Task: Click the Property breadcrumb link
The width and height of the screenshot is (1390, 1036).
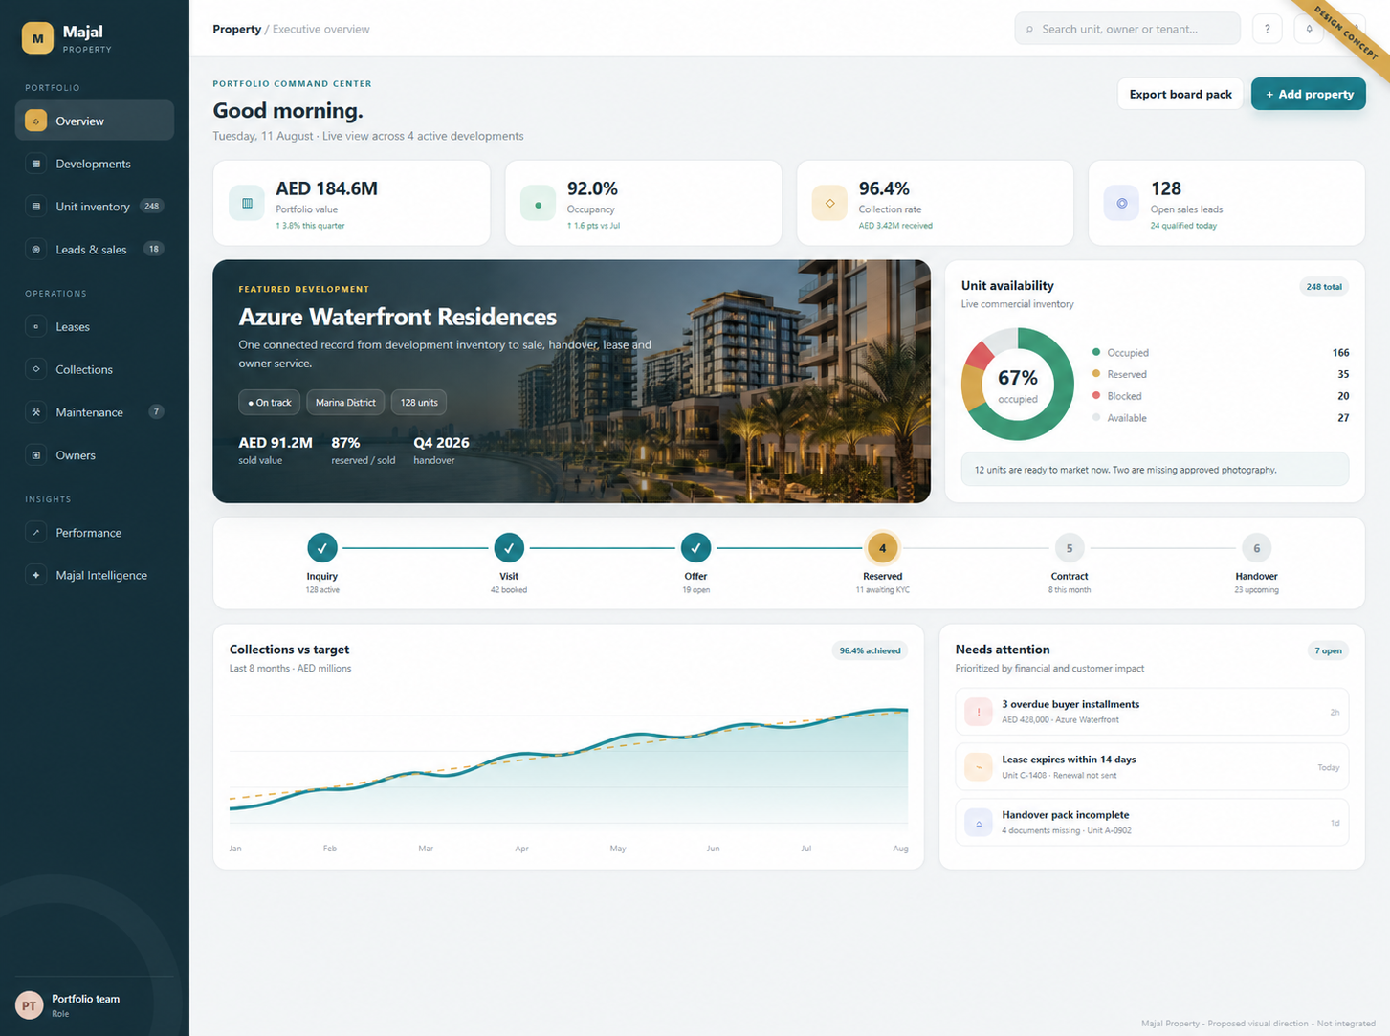Action: pos(236,29)
